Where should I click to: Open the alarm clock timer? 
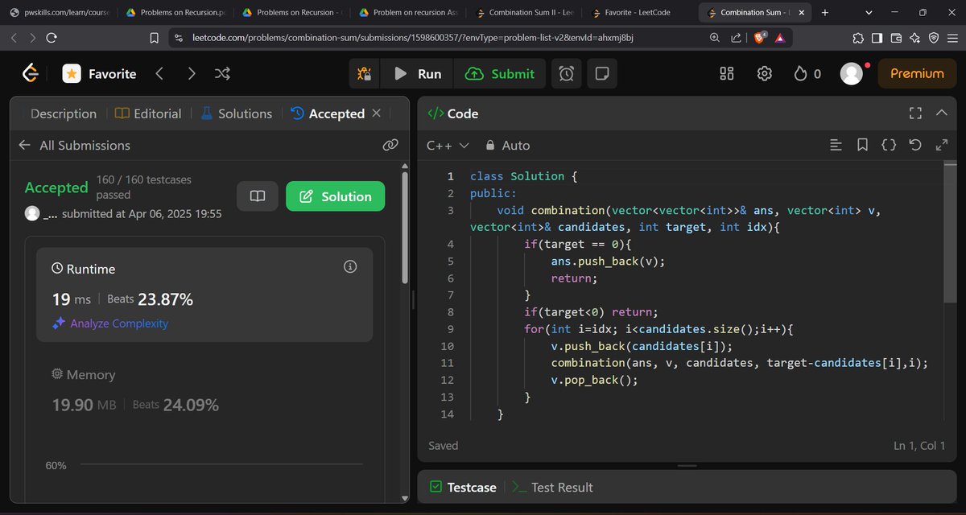click(567, 74)
